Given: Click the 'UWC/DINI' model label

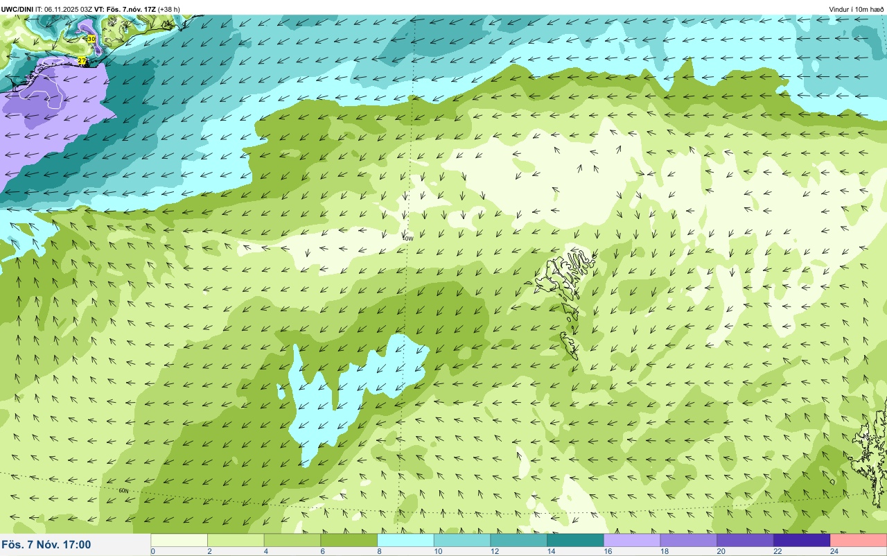Looking at the screenshot, I should coord(17,9).
